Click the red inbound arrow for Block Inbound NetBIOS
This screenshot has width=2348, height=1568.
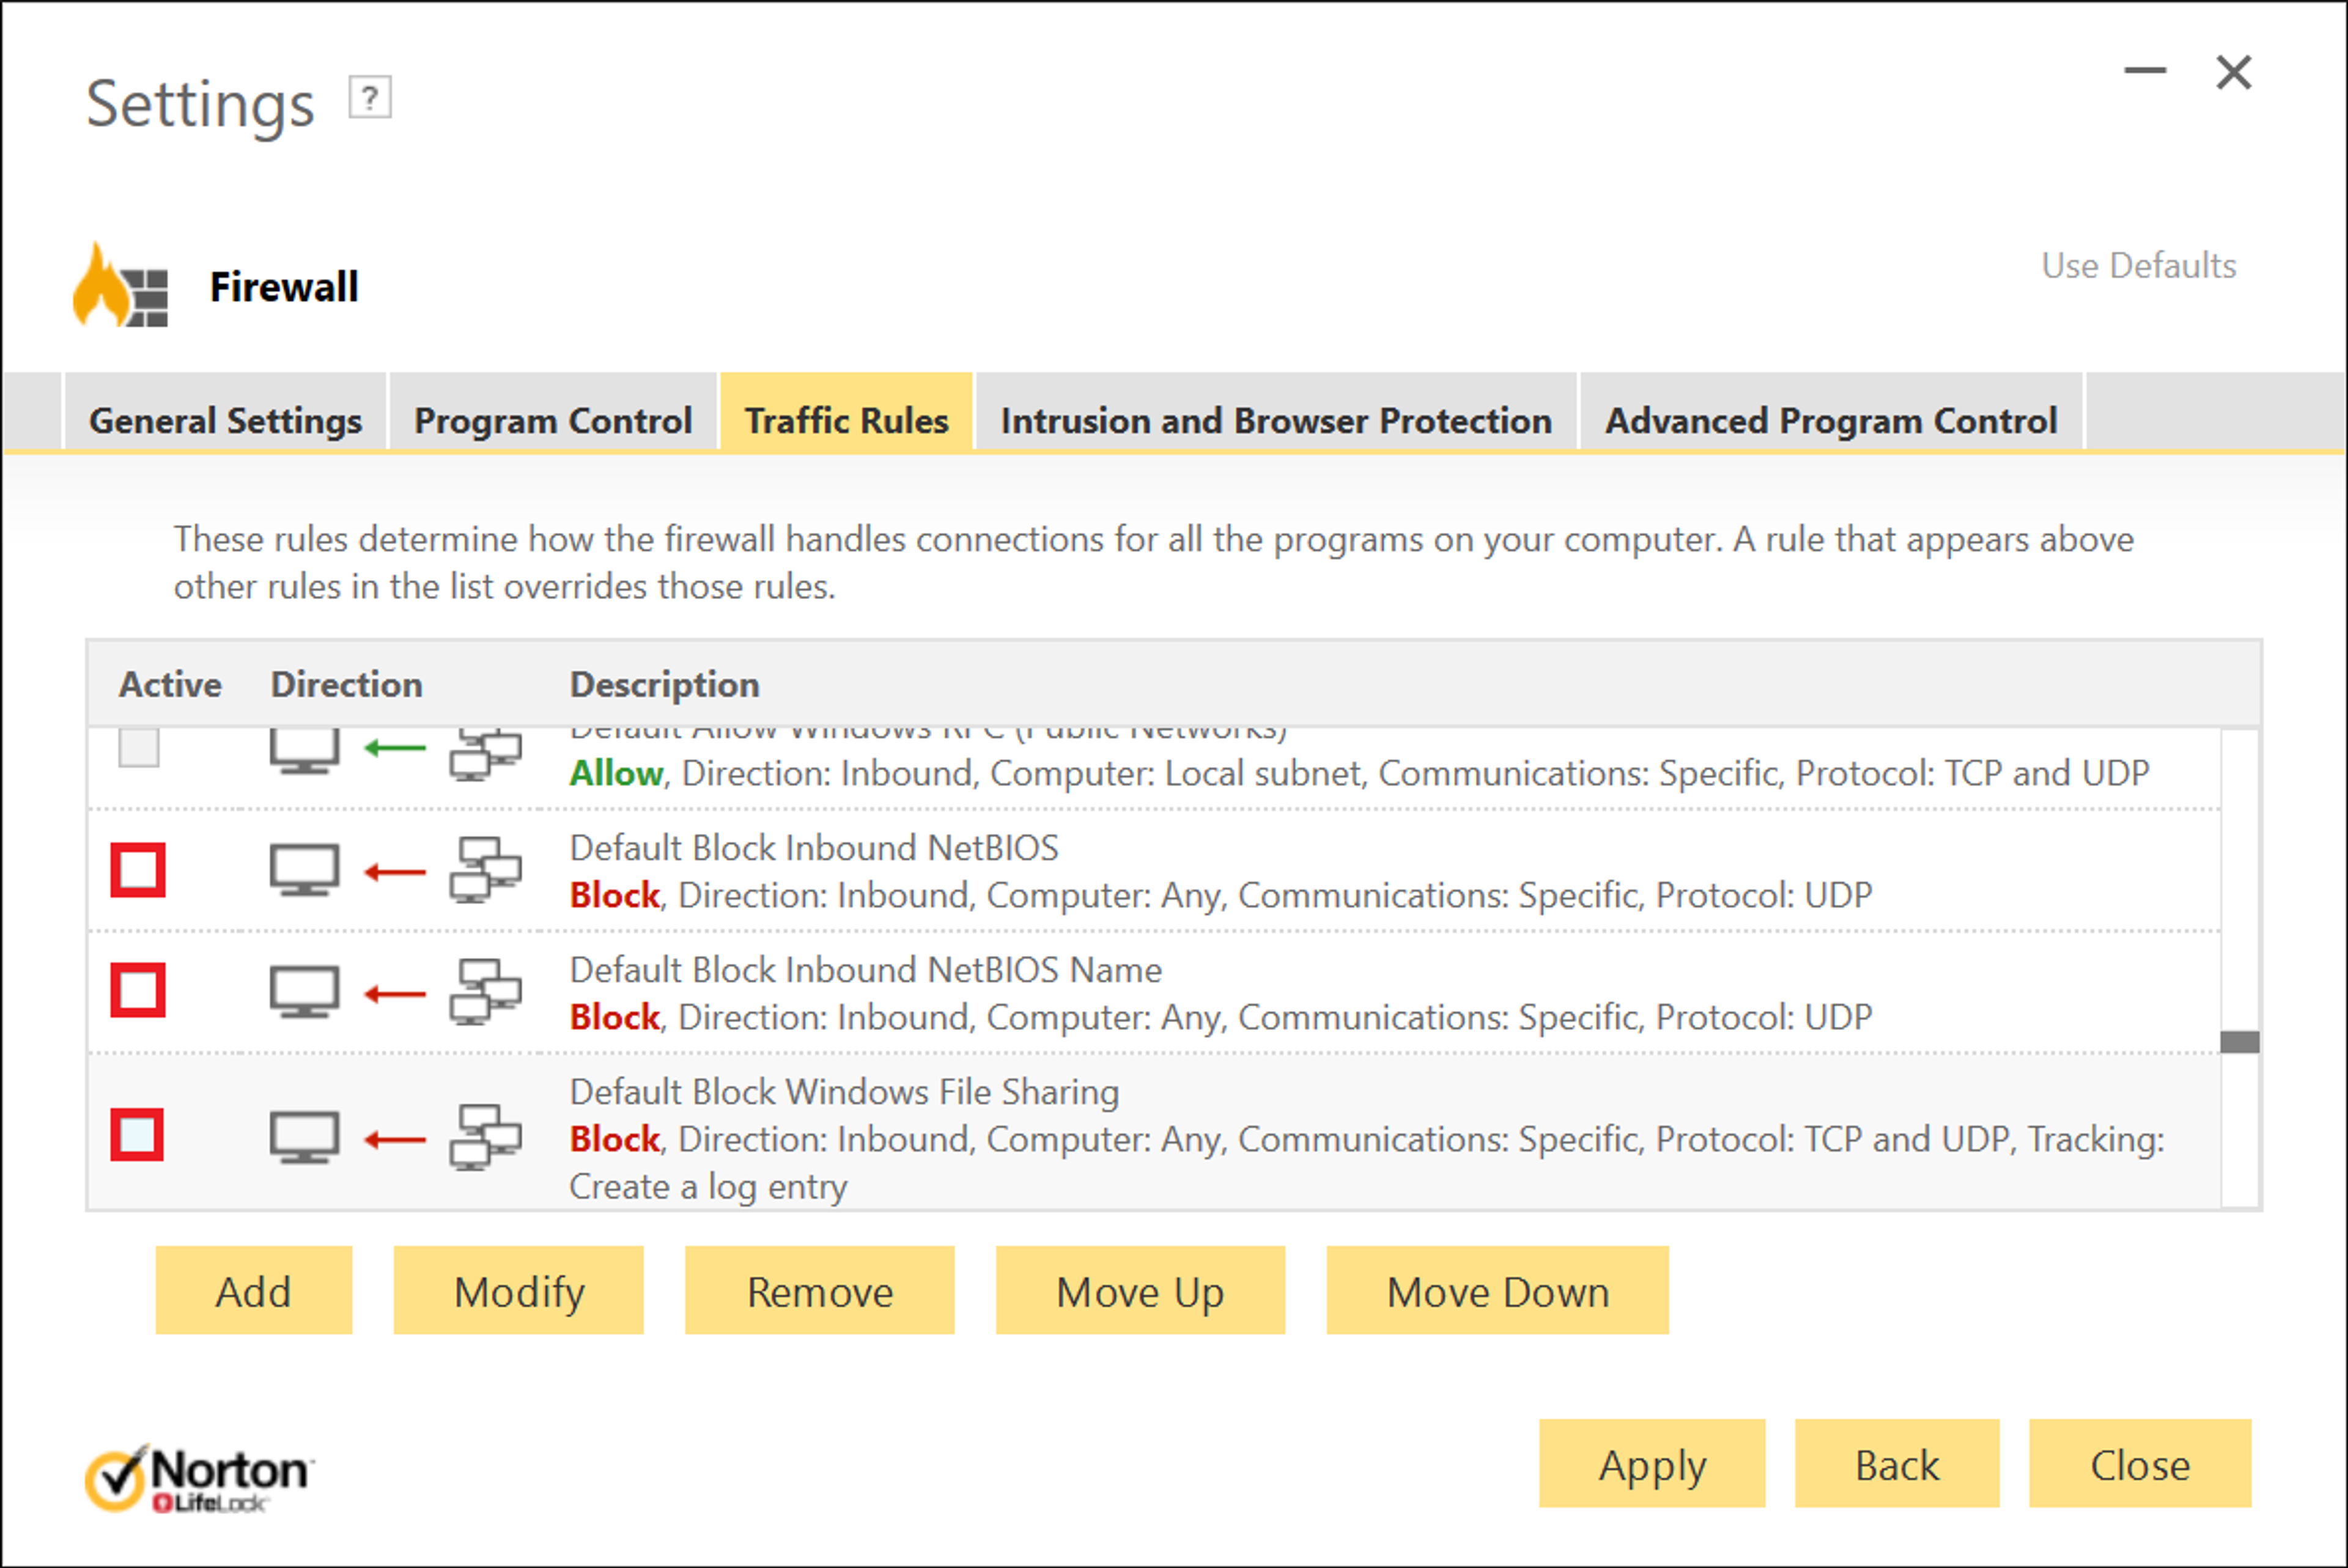395,872
